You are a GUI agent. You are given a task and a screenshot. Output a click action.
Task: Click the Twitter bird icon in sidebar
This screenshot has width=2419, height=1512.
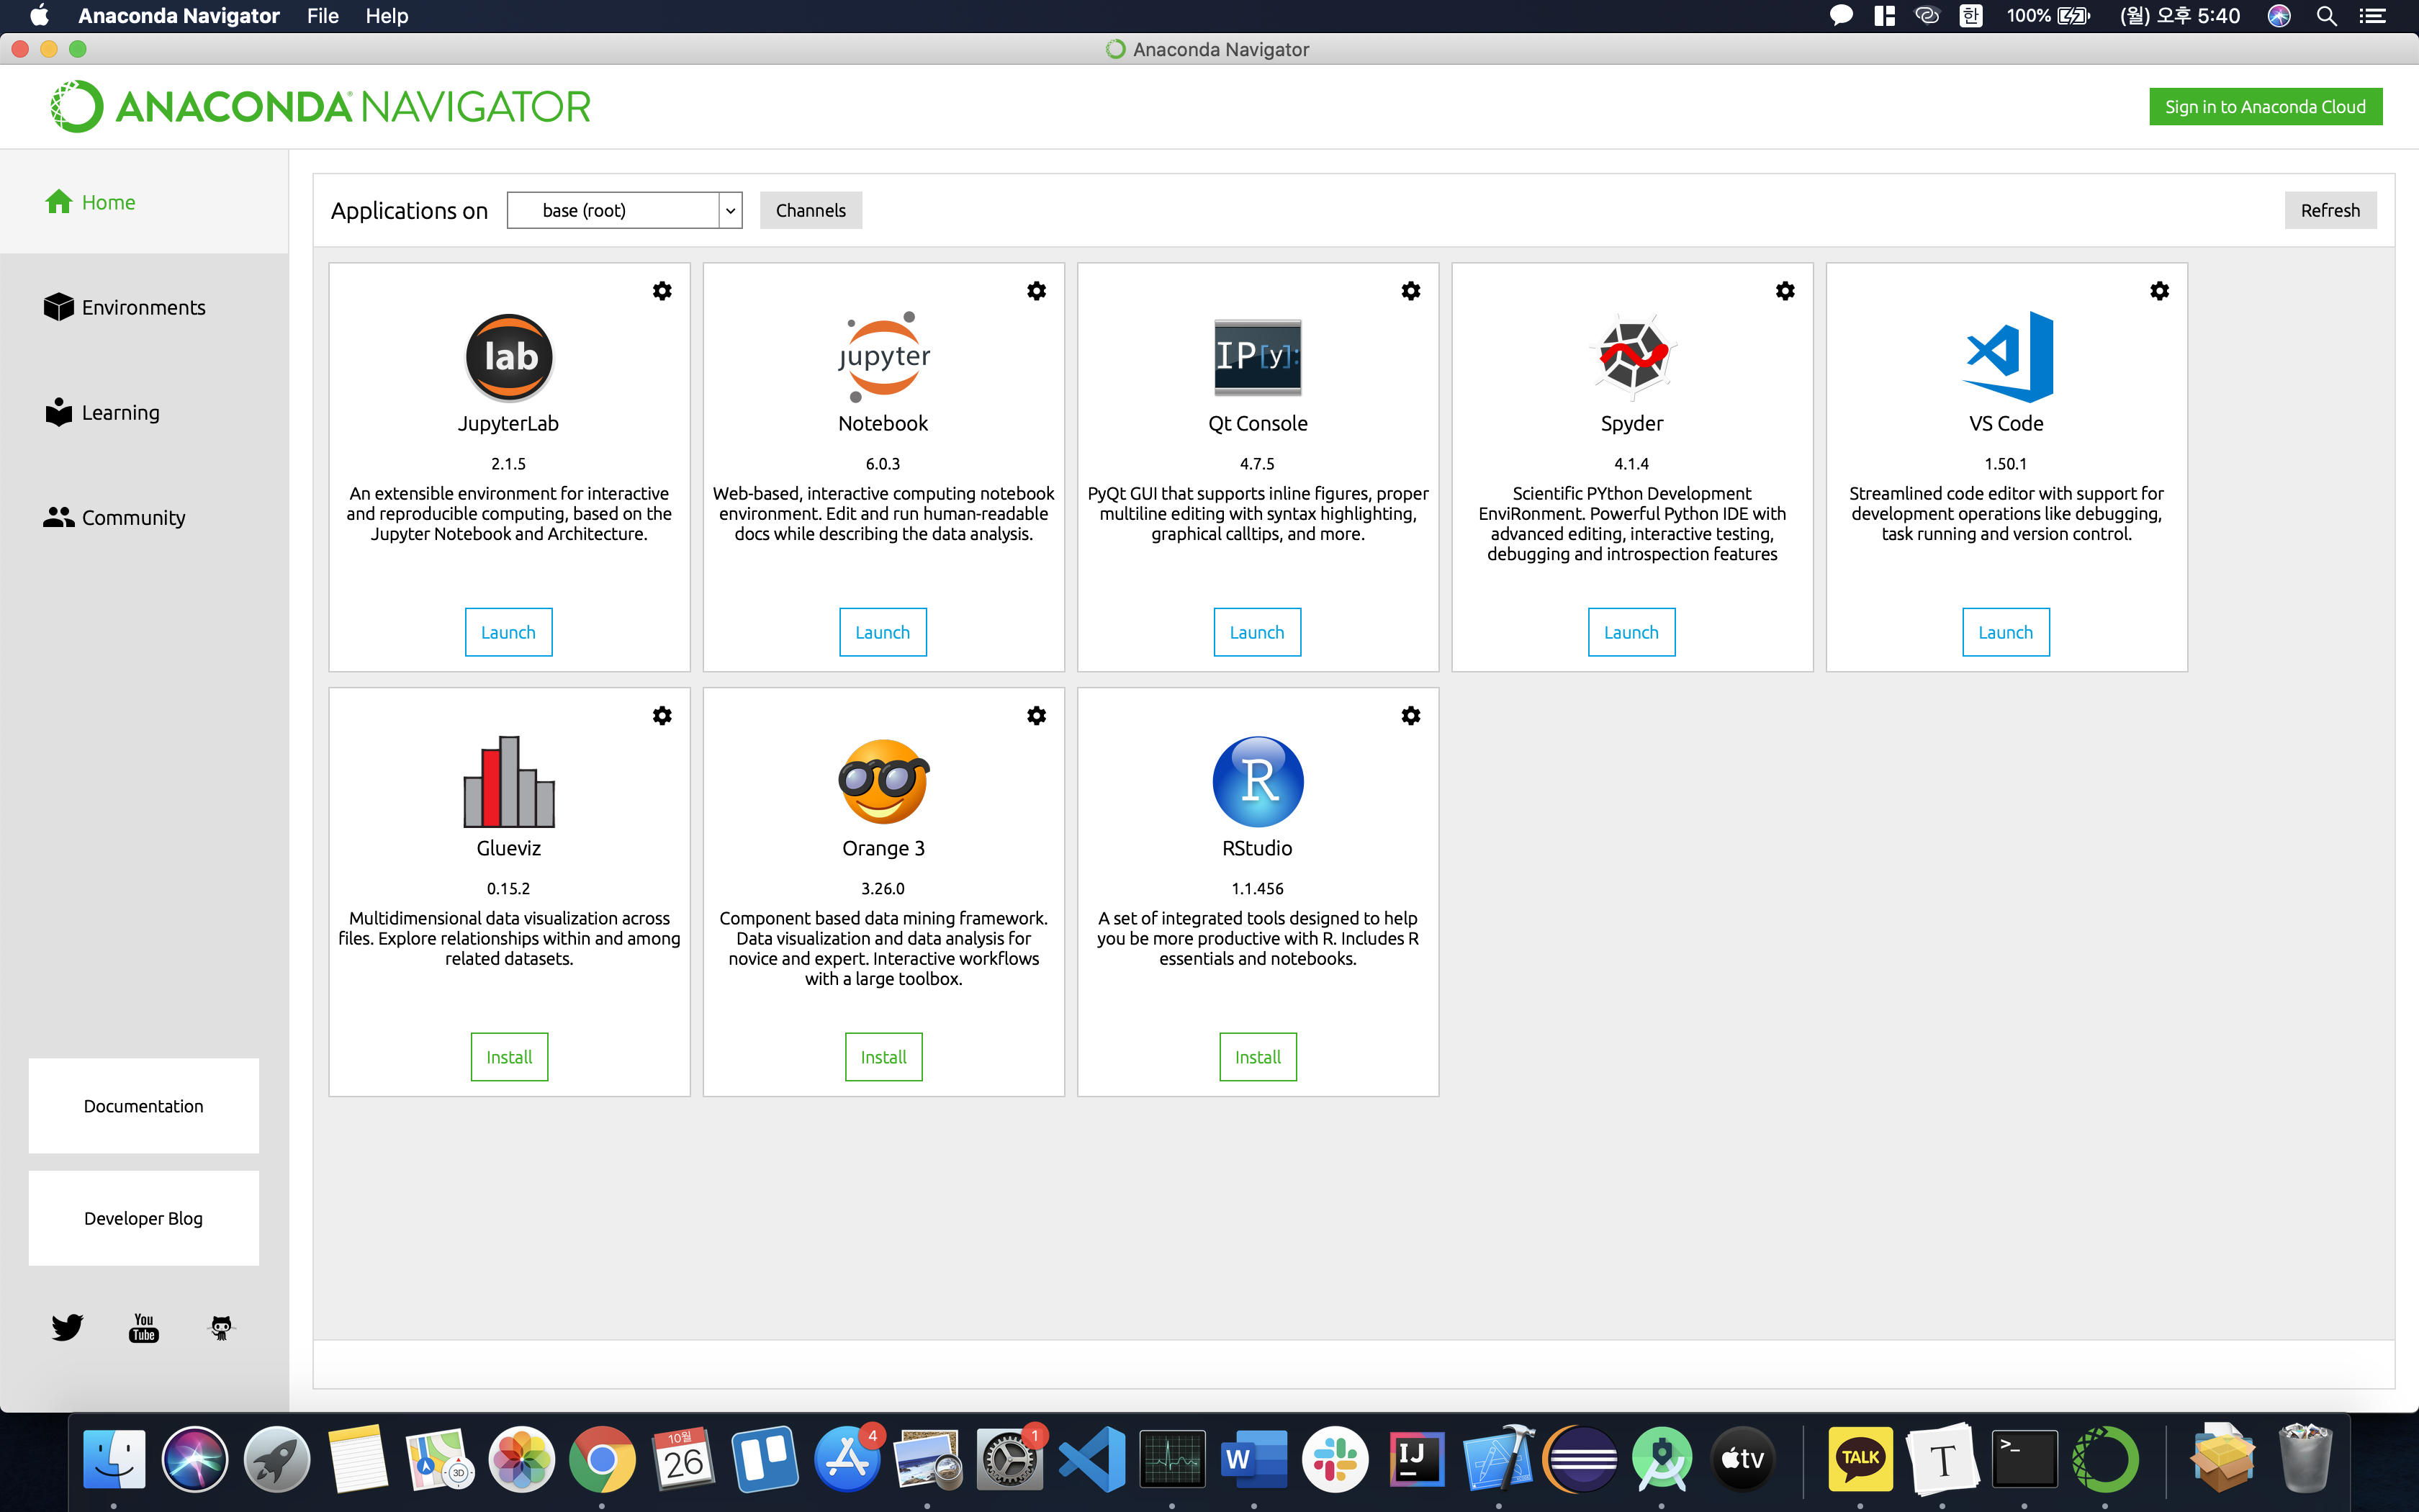click(67, 1327)
